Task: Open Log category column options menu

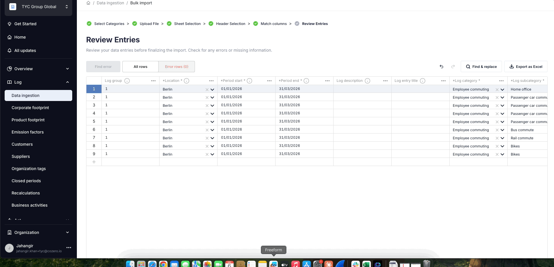Action: pos(502,81)
